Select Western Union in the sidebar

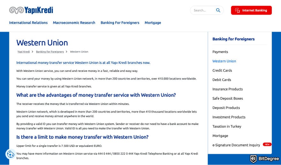pos(224,61)
